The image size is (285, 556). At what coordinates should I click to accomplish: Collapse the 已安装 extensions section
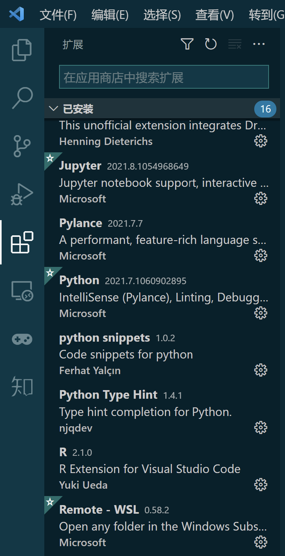pyautogui.click(x=53, y=108)
